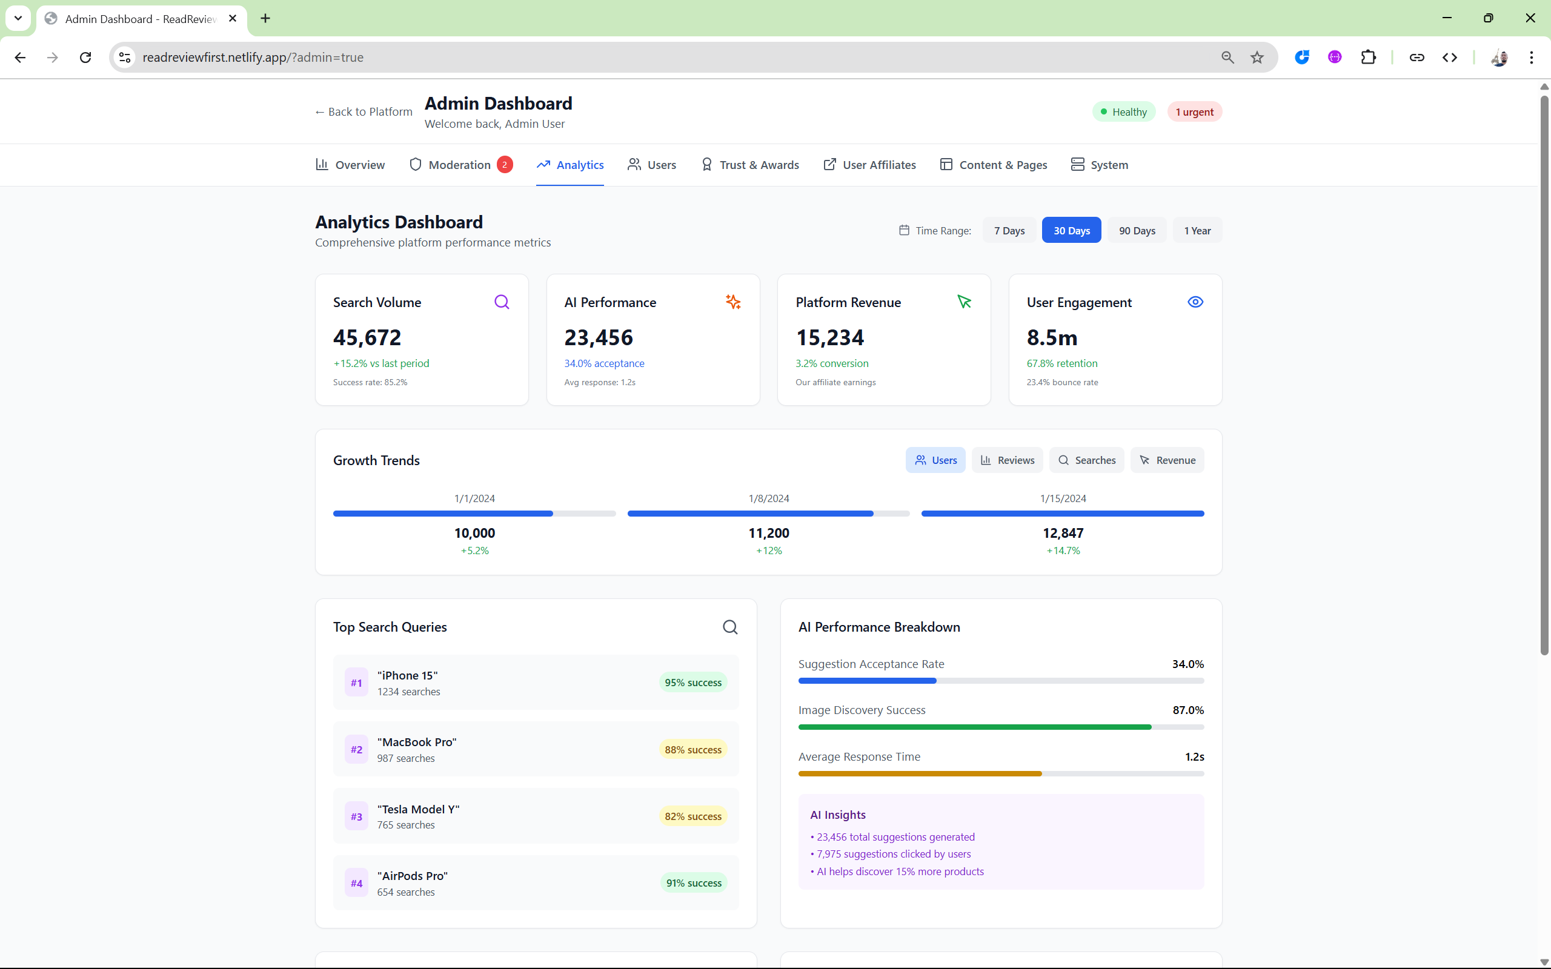The width and height of the screenshot is (1551, 969).
Task: Open Chrome three-dot menu
Action: tap(1531, 58)
